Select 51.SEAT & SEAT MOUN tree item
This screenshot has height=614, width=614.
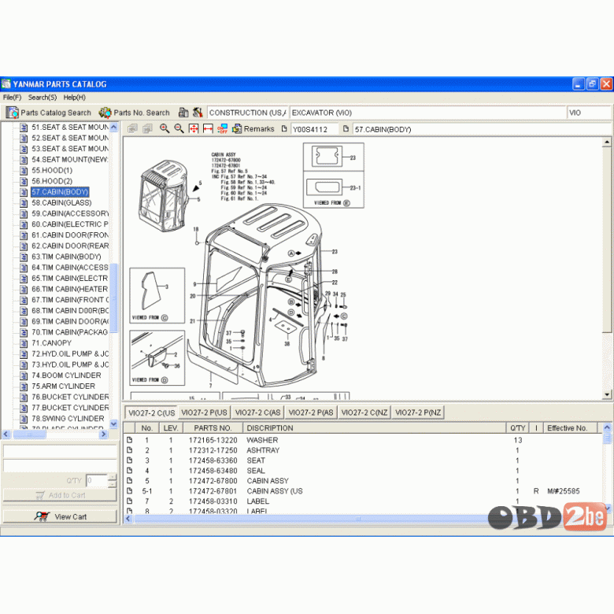click(70, 128)
